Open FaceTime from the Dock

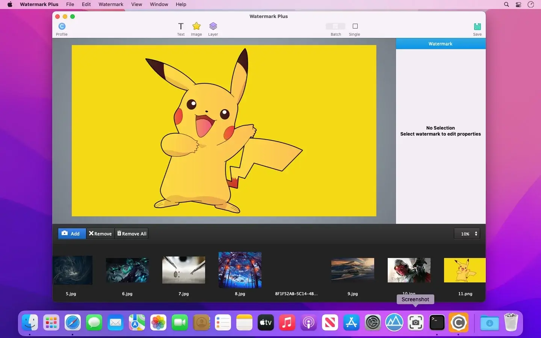click(180, 323)
